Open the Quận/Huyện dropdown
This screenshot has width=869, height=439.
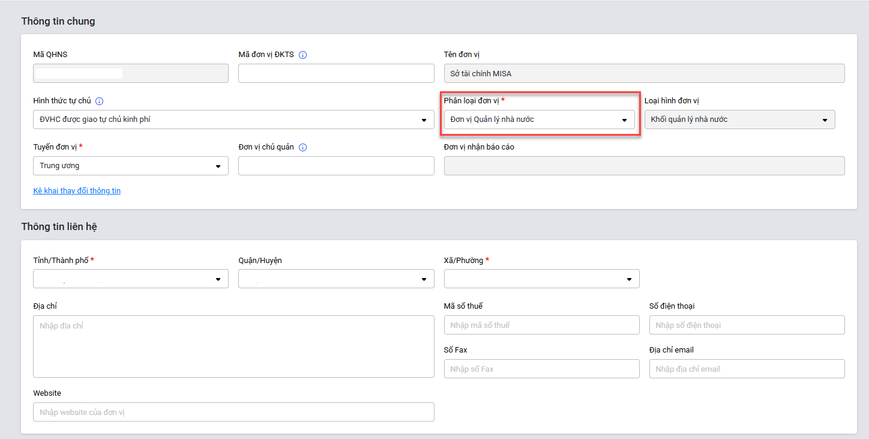[336, 279]
